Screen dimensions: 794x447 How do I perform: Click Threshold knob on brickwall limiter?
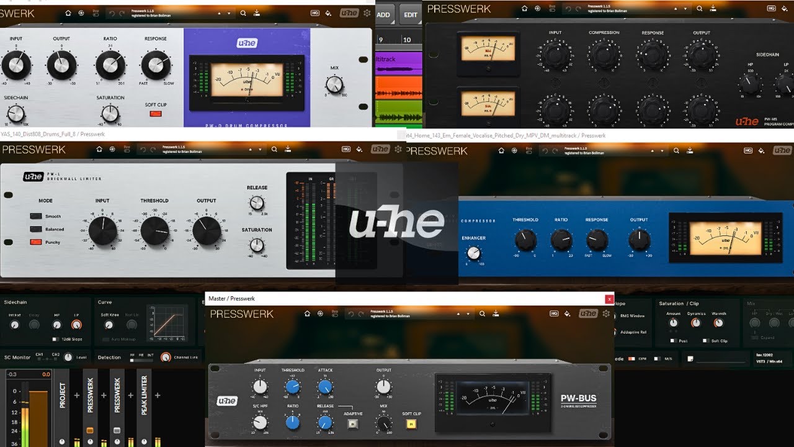154,231
